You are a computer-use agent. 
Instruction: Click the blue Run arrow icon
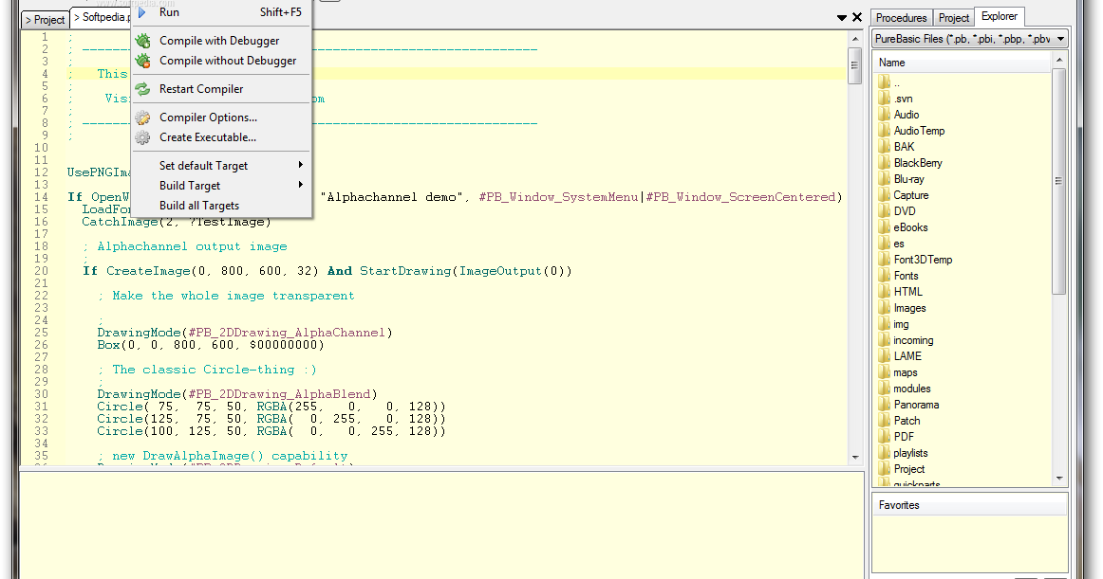pos(142,12)
